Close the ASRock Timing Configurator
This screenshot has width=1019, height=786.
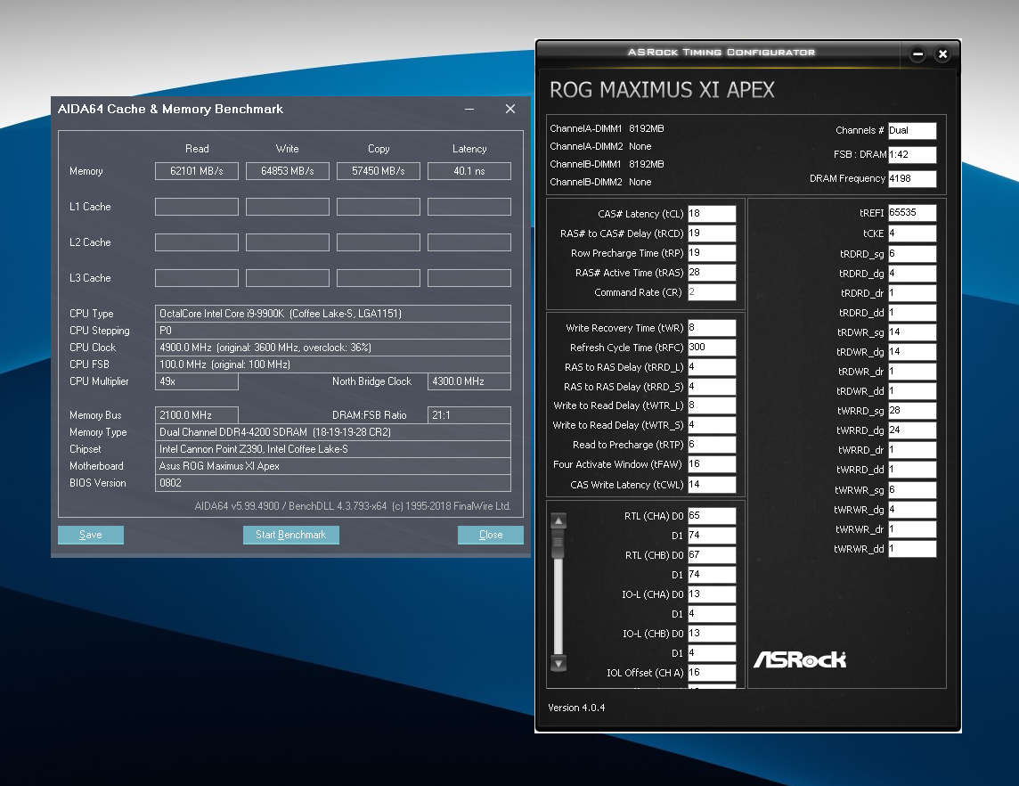tap(942, 54)
